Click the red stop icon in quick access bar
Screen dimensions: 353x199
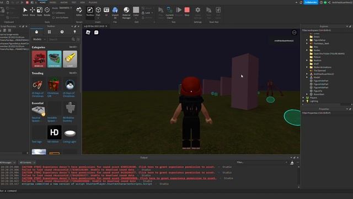[x=27, y=2]
